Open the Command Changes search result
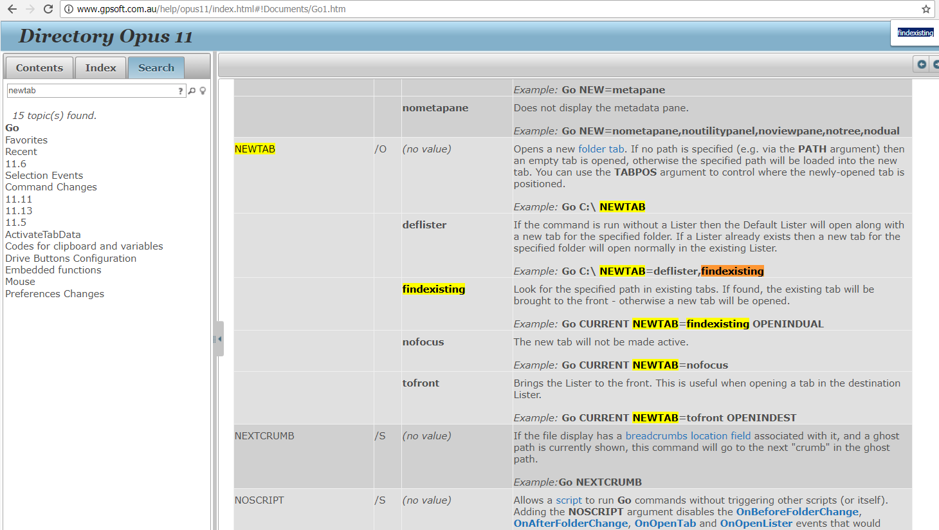939x530 pixels. click(51, 187)
